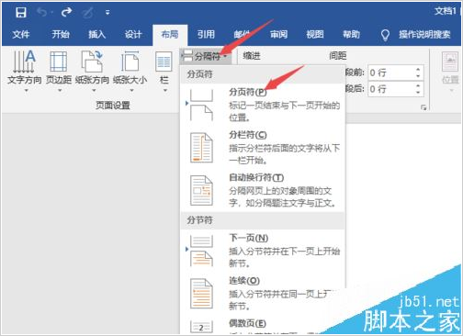Click the even page icon beside 偶数页(E)
This screenshot has width=463, height=336.
201,327
